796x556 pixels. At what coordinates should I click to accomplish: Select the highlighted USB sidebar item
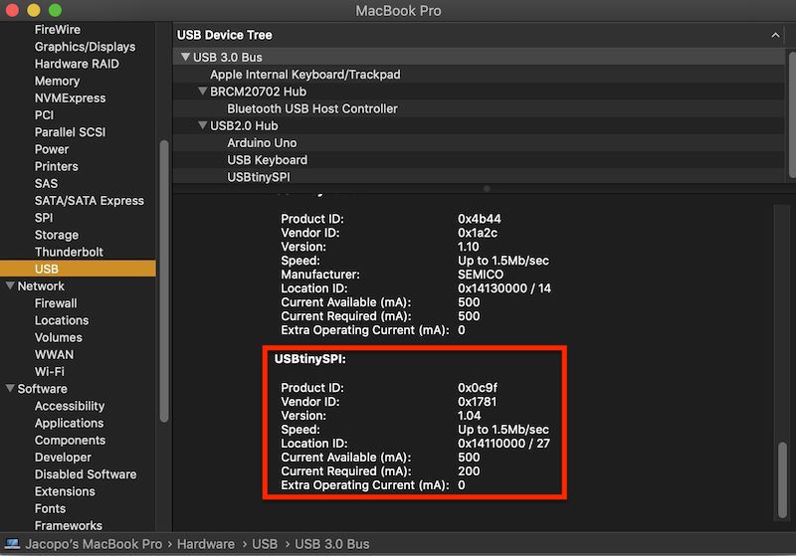(x=78, y=269)
